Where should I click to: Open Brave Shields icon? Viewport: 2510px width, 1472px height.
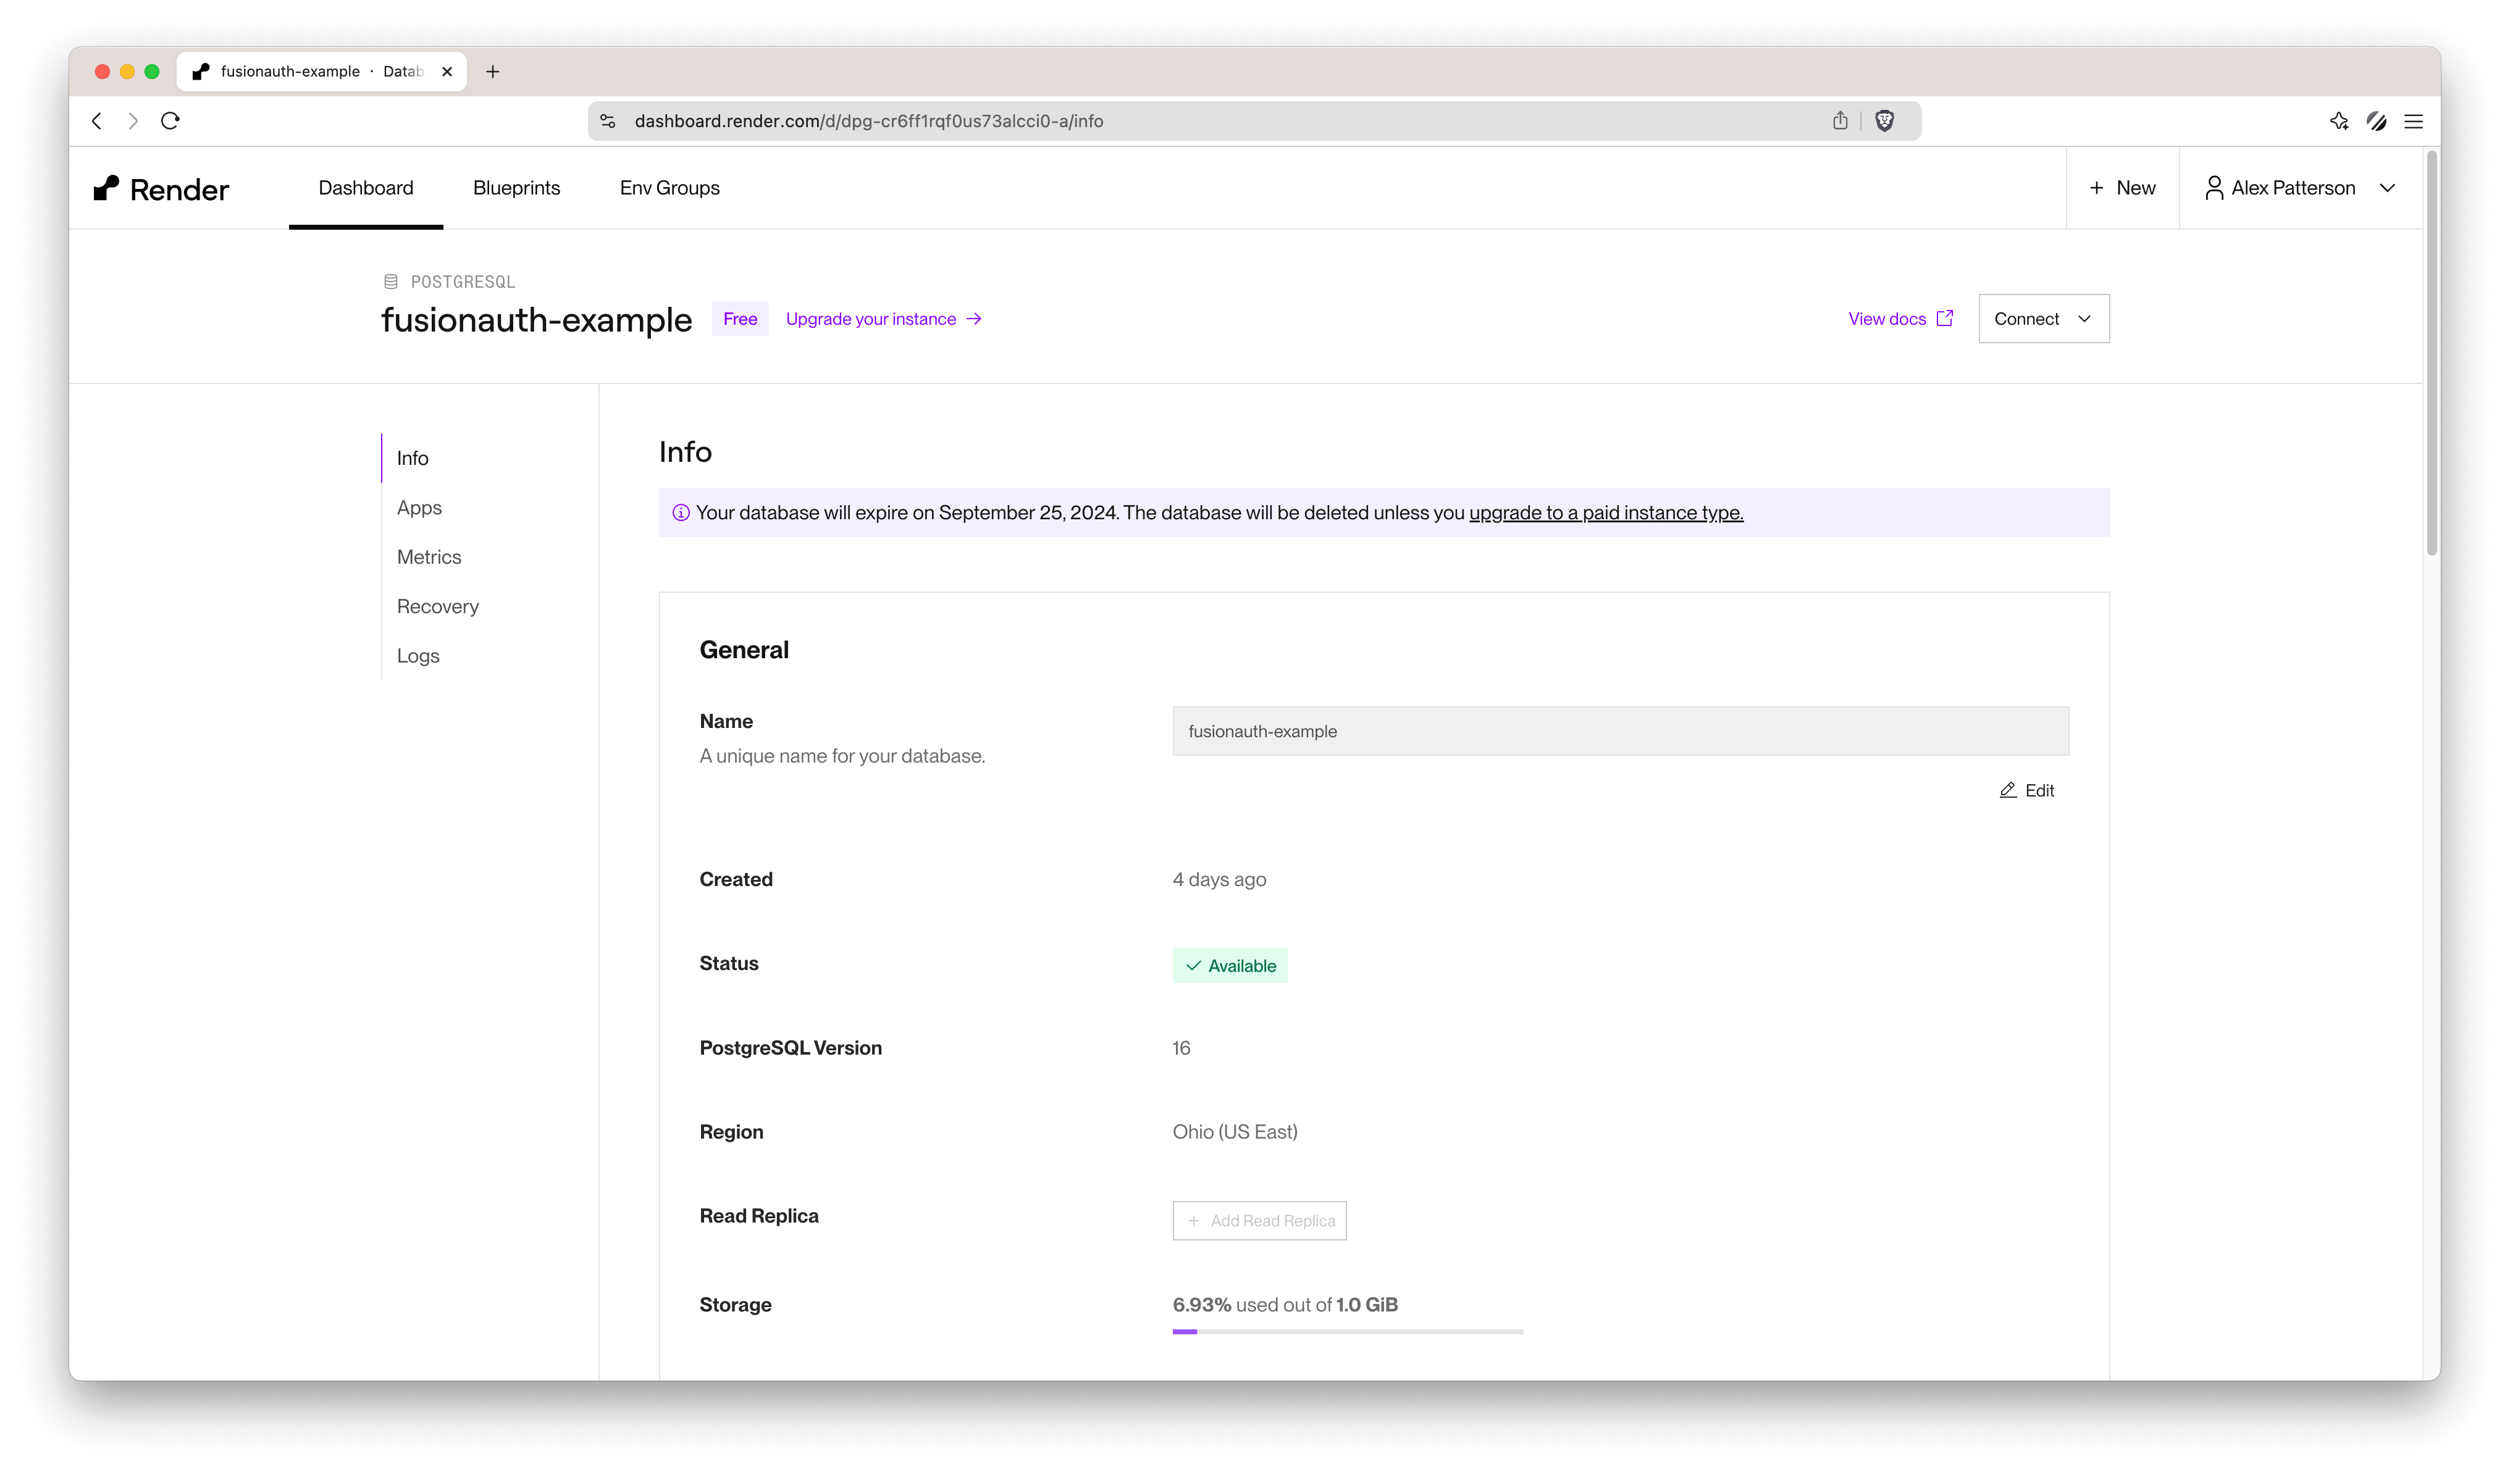point(1884,120)
